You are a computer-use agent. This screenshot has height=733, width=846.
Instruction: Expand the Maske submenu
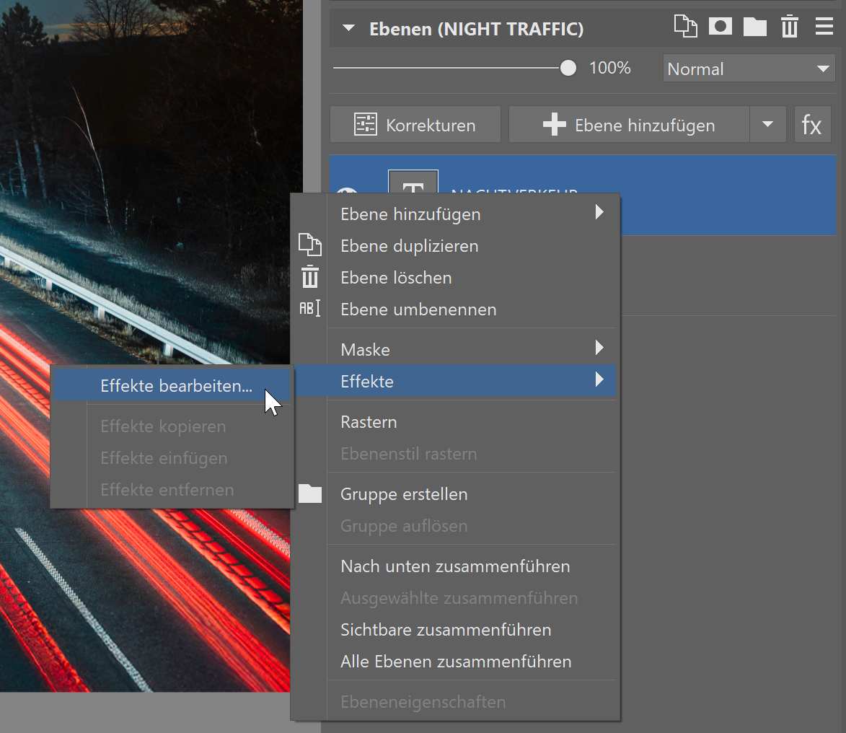click(x=472, y=350)
